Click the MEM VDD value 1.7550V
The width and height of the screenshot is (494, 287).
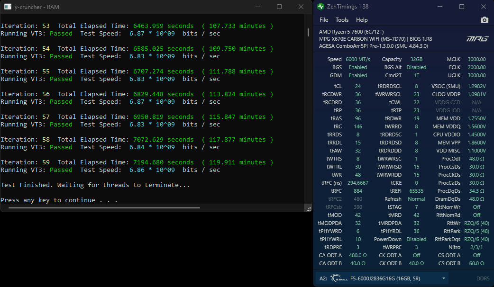point(476,118)
